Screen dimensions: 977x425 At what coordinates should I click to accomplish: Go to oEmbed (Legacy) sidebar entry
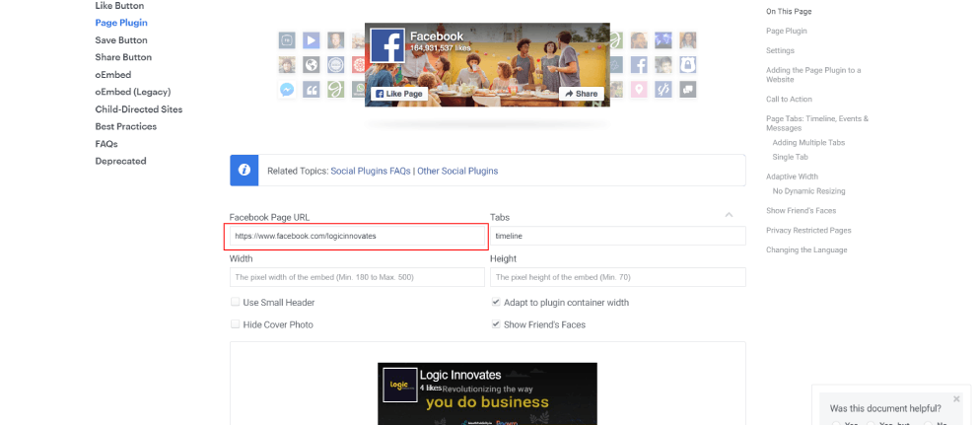pyautogui.click(x=133, y=92)
